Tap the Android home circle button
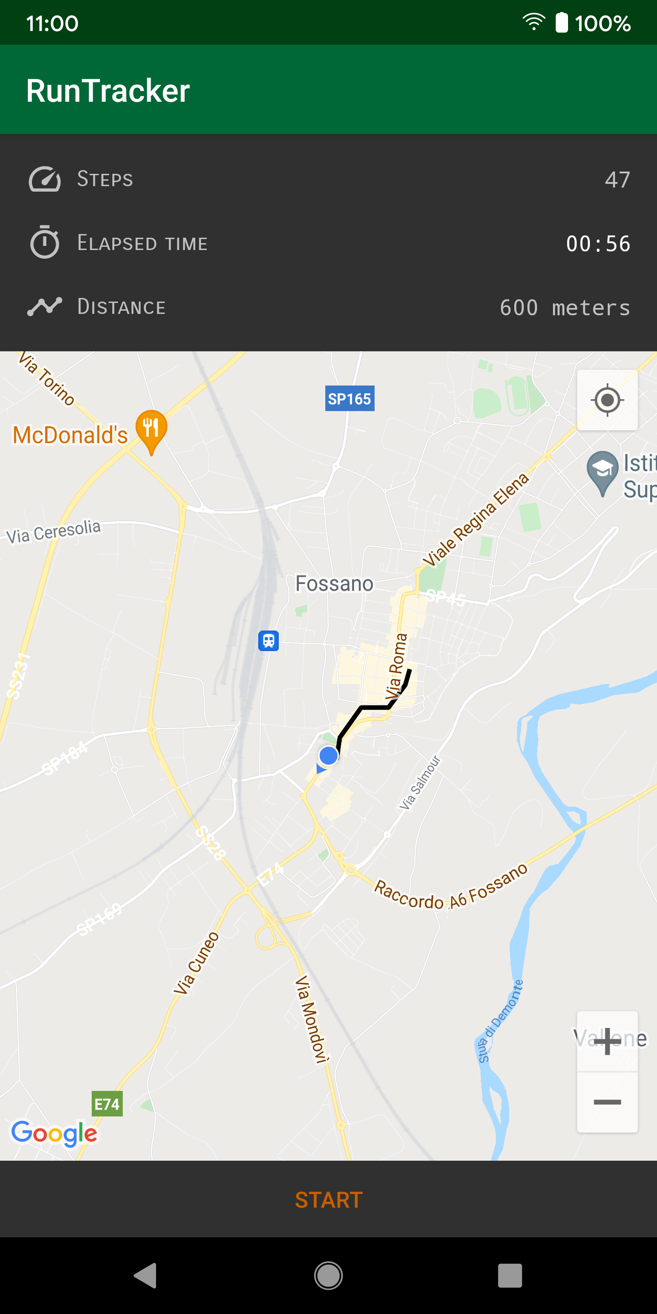 coord(328,1276)
